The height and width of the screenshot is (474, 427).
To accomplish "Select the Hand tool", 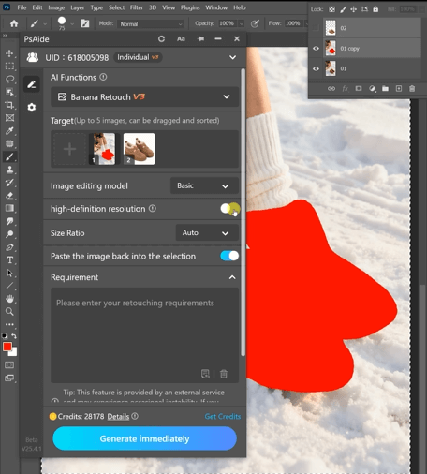I will 9,299.
